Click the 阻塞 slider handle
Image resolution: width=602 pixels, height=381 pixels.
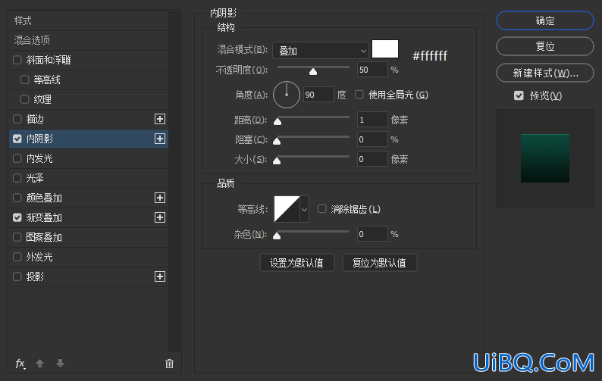click(277, 141)
